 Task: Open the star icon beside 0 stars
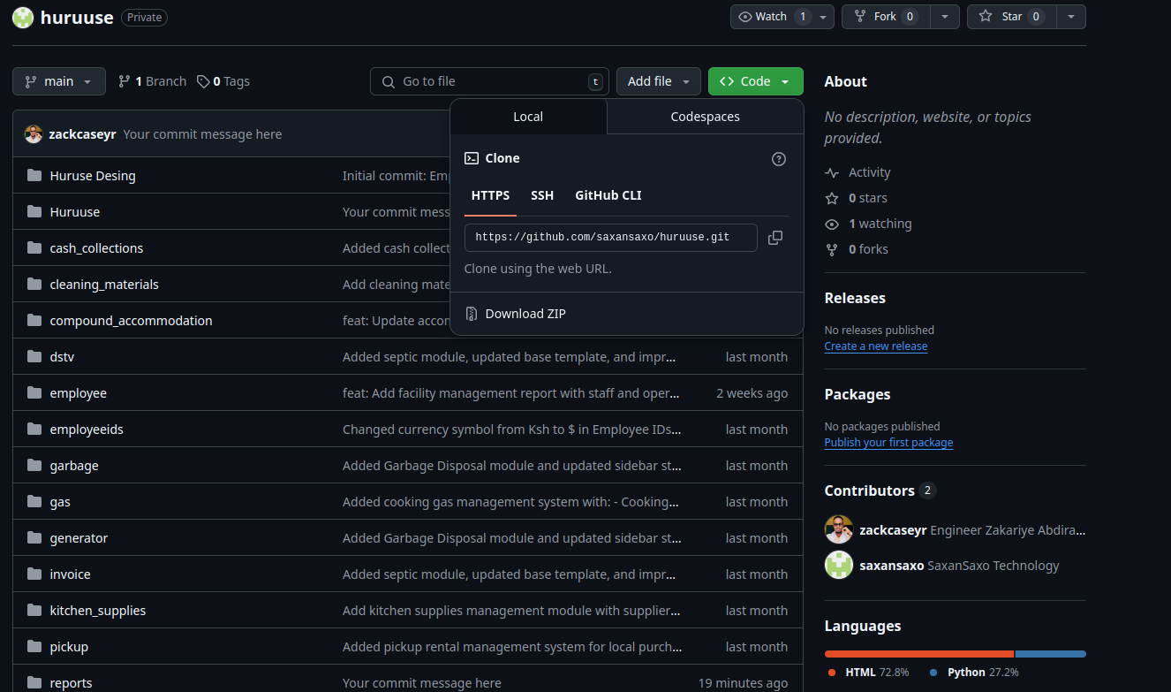[x=832, y=198]
